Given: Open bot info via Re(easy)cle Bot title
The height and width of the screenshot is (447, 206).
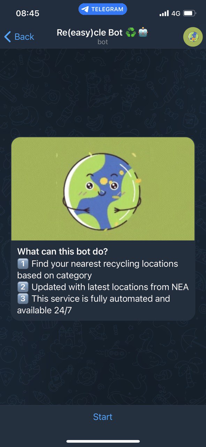Looking at the screenshot, I should point(90,33).
